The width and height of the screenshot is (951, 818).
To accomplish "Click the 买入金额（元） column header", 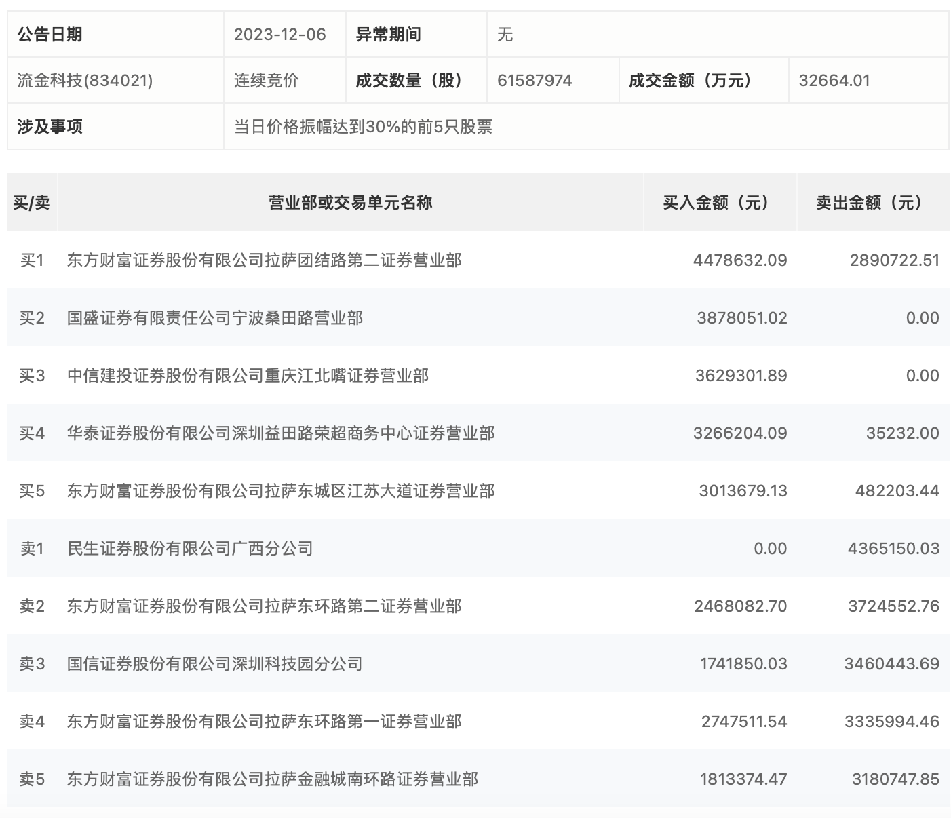I will point(720,202).
